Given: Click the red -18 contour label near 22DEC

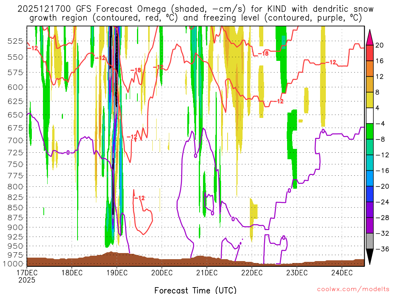Looking at the screenshot, I should pos(263,54).
